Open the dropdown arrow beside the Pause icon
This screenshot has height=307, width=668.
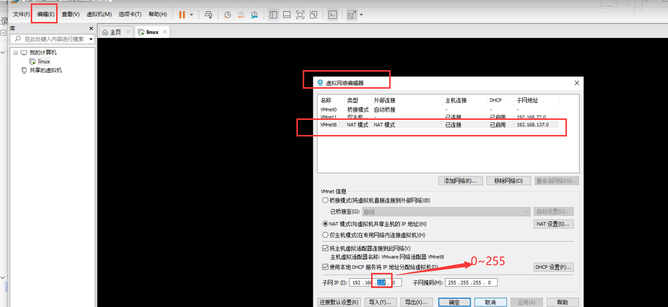pyautogui.click(x=191, y=15)
